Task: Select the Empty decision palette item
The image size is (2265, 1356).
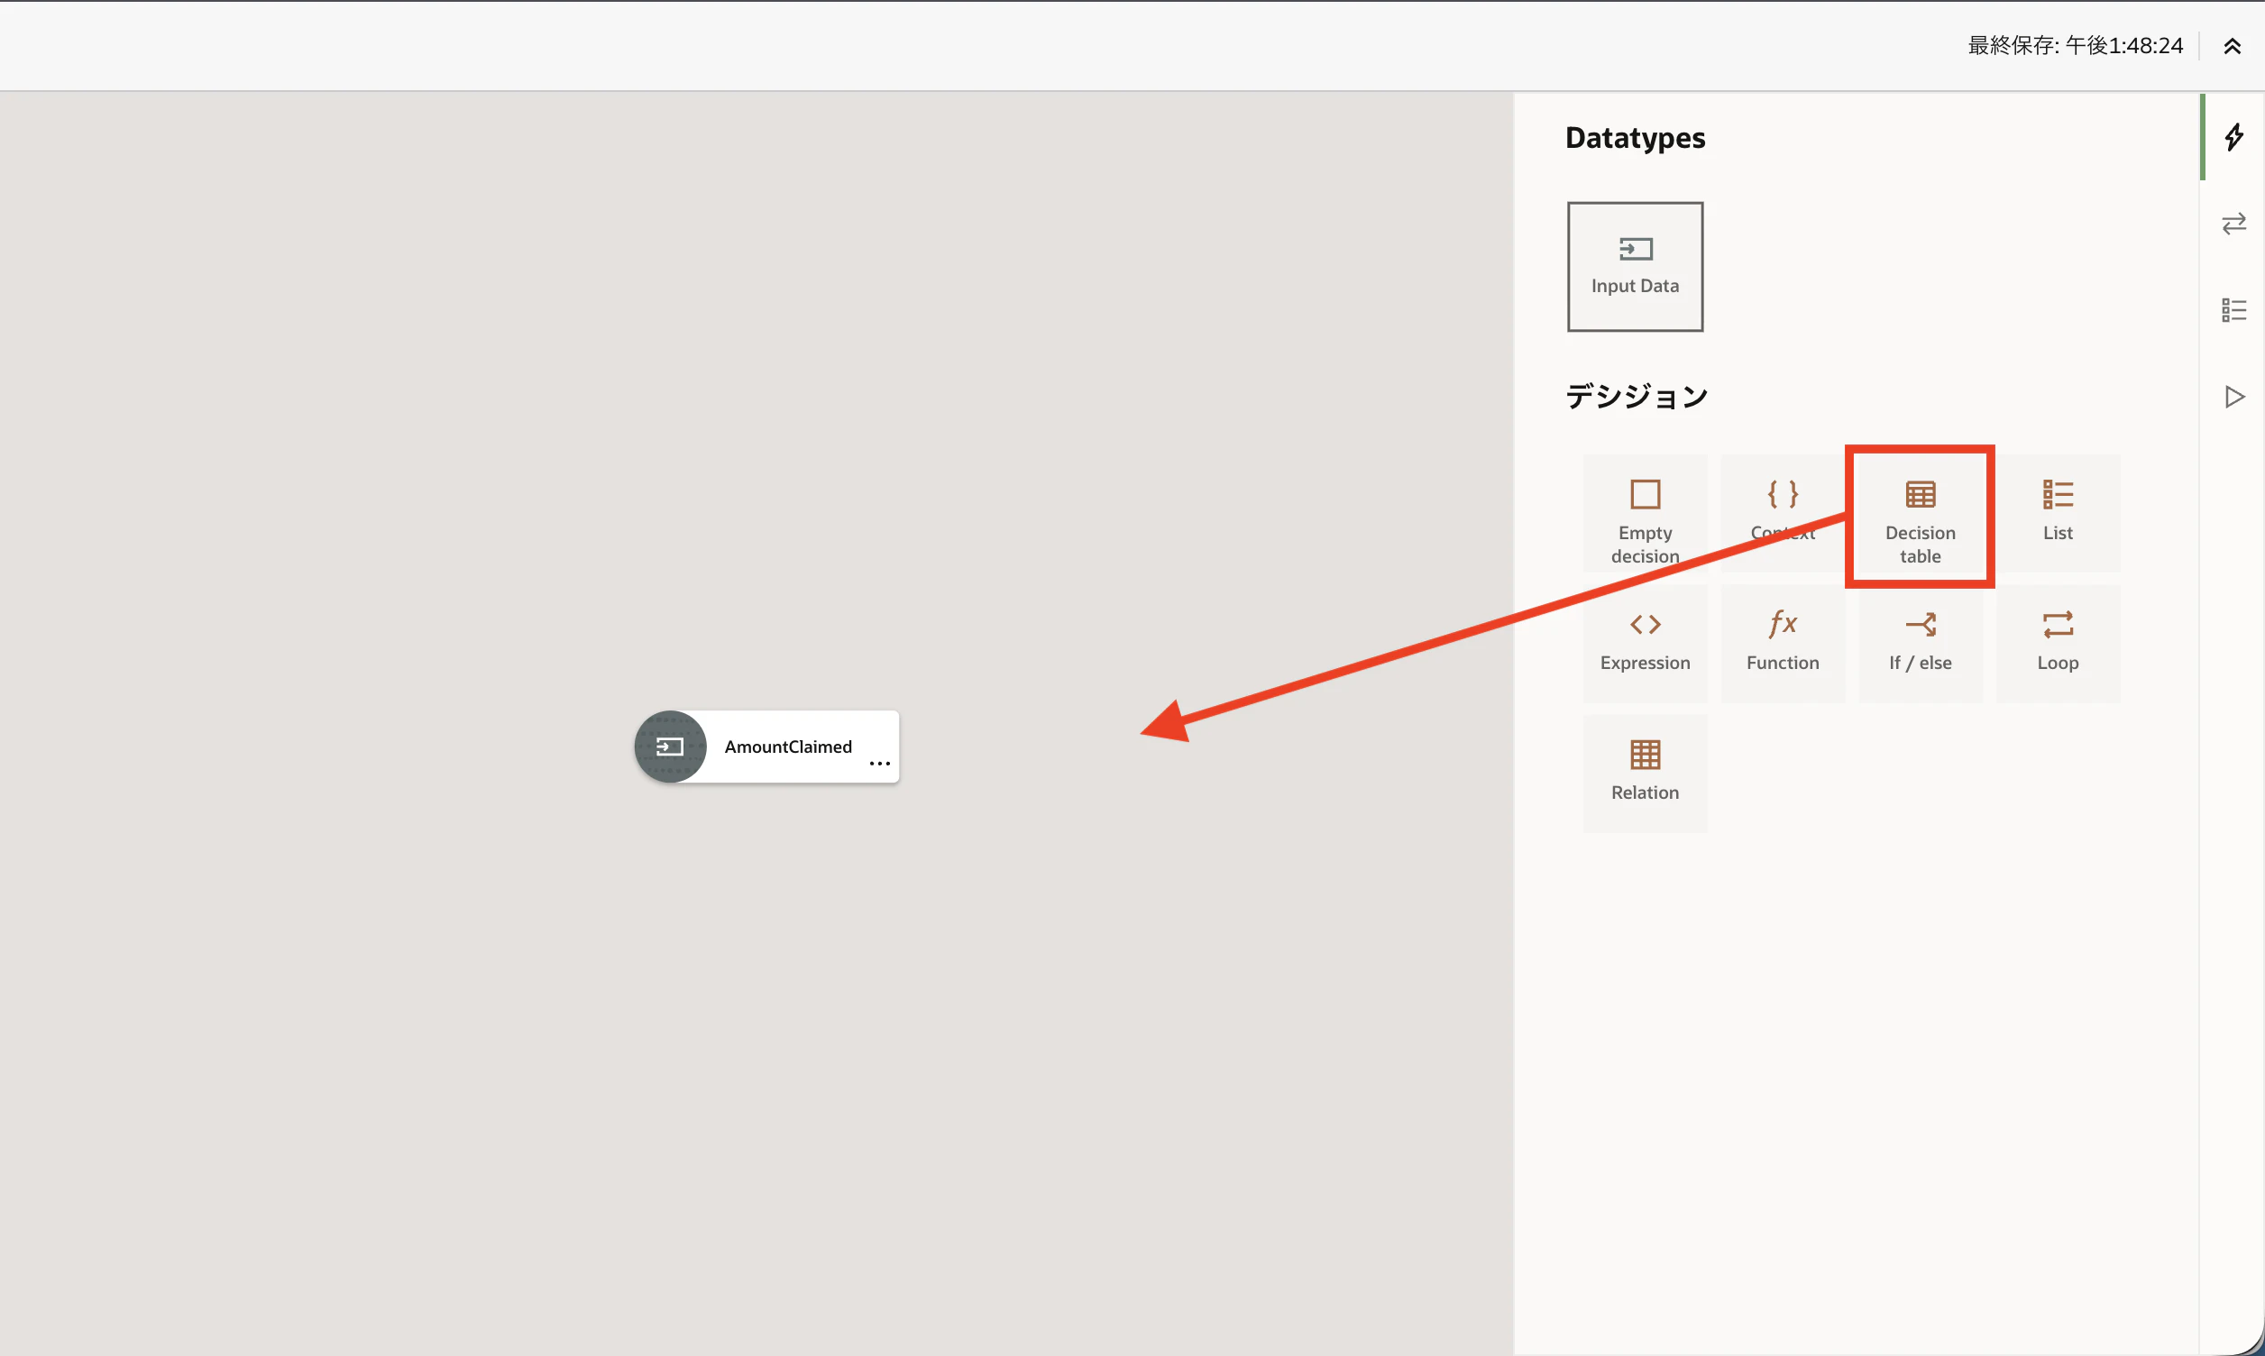Action: point(1645,516)
